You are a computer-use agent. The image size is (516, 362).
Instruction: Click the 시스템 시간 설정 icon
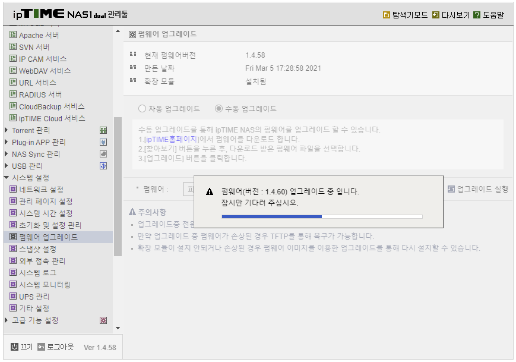13,213
